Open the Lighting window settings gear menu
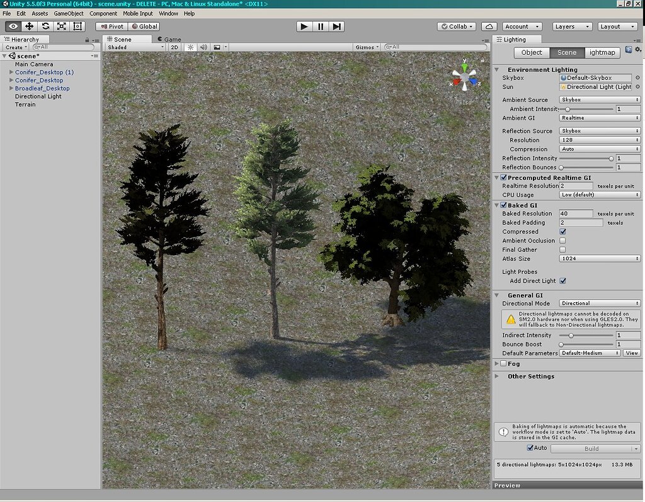This screenshot has width=645, height=502. click(x=638, y=49)
